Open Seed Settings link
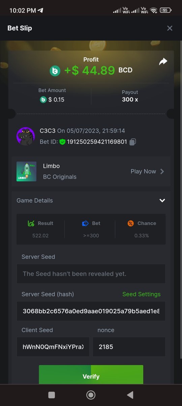Viewport: 182px width, 406px height. 142,294
